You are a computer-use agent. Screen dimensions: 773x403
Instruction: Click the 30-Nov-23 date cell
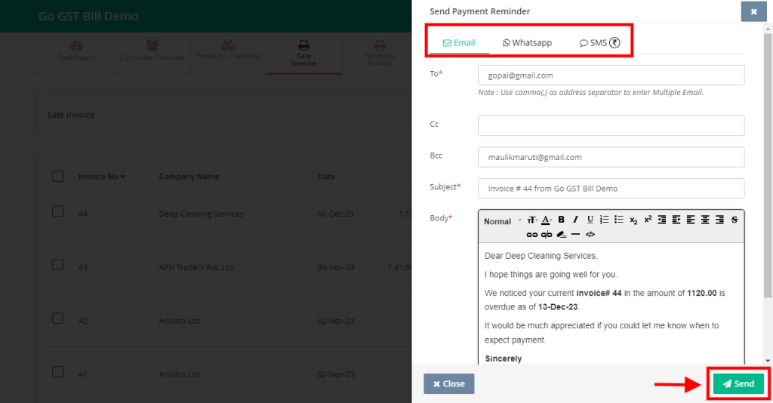336,267
